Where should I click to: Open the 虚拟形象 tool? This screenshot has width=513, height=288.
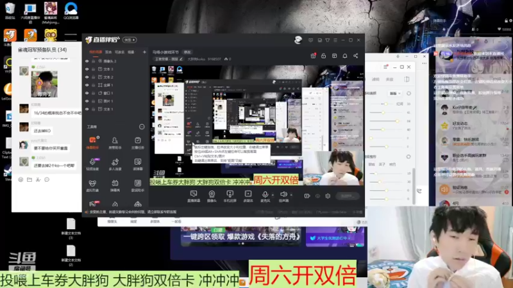[x=92, y=186]
